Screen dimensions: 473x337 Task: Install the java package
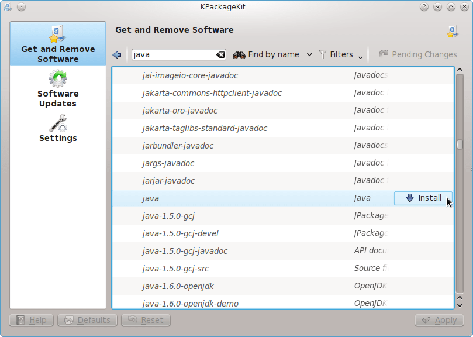(423, 198)
